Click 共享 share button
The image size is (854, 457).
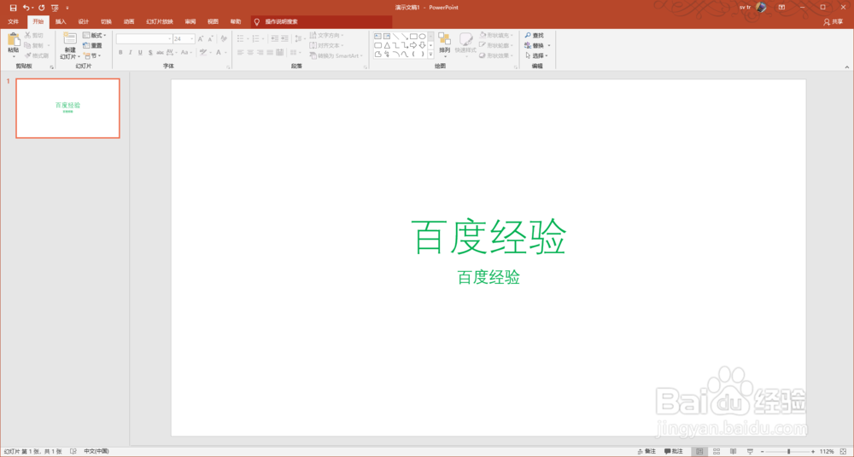pyautogui.click(x=834, y=22)
